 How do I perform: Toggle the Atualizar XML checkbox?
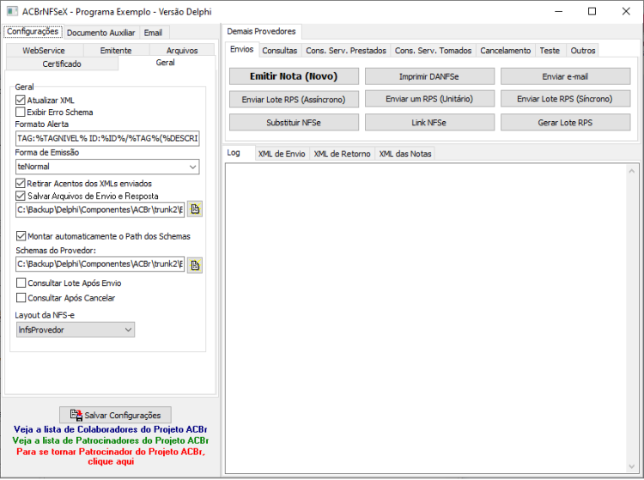(x=20, y=100)
